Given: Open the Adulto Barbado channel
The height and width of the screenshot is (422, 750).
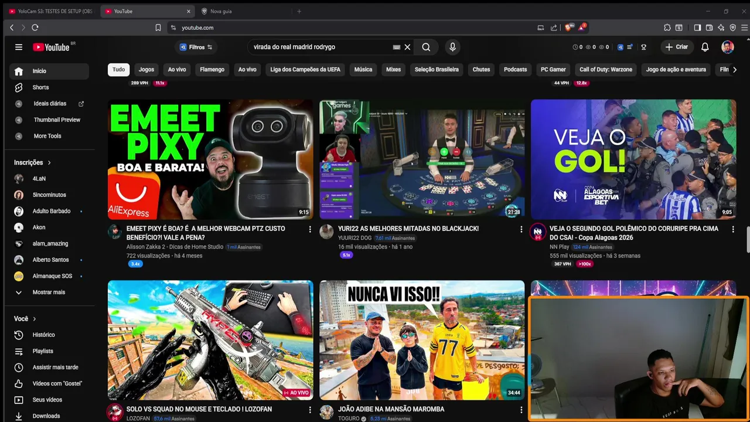Looking at the screenshot, I should (x=49, y=211).
